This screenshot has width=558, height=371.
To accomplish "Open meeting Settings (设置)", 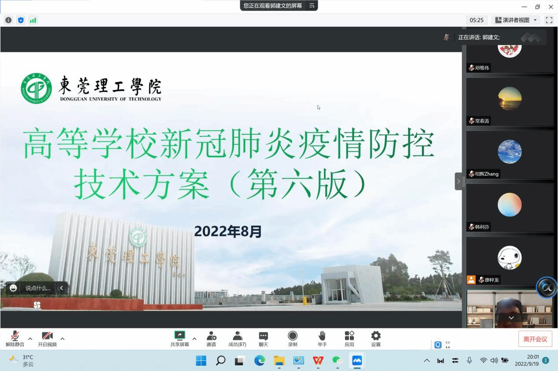I will coord(376,339).
